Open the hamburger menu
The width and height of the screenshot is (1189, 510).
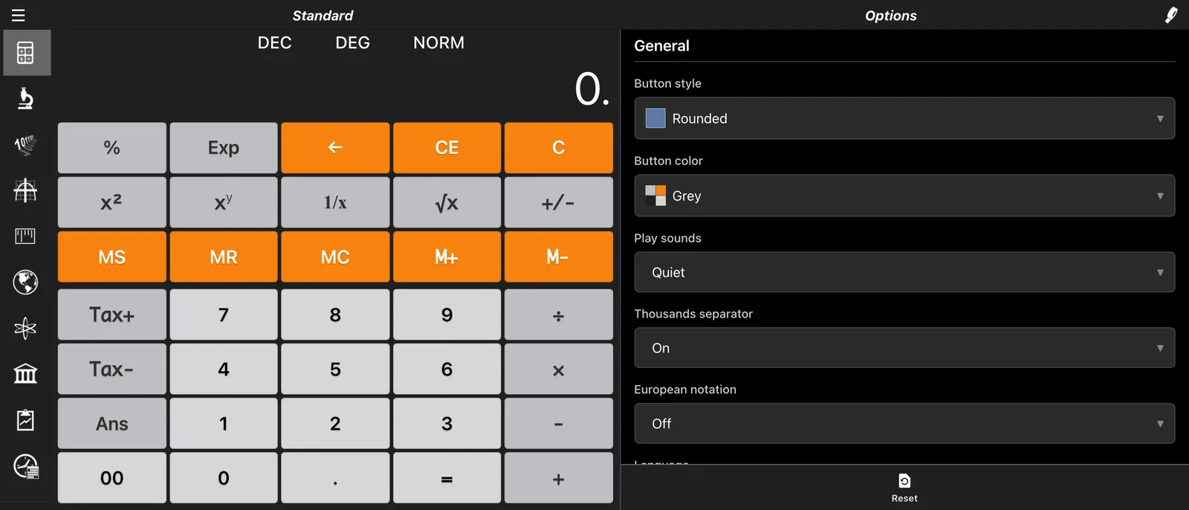[18, 15]
